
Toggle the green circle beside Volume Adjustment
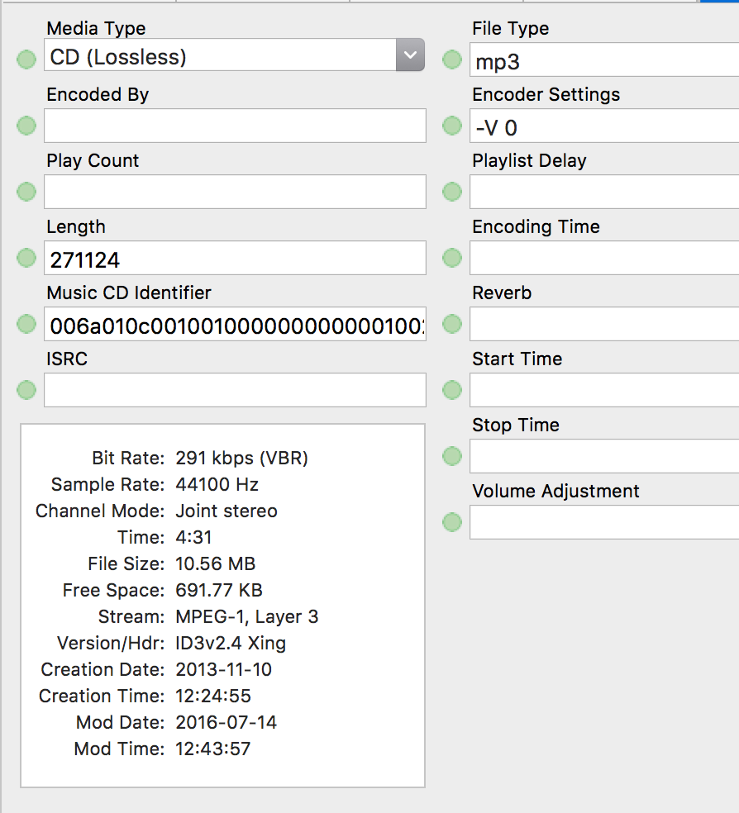pyautogui.click(x=452, y=522)
